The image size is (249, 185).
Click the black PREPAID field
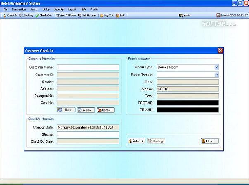click(188, 103)
